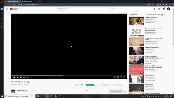
Task: Open Photoshop from the taskbar
Action: click(x=42, y=96)
